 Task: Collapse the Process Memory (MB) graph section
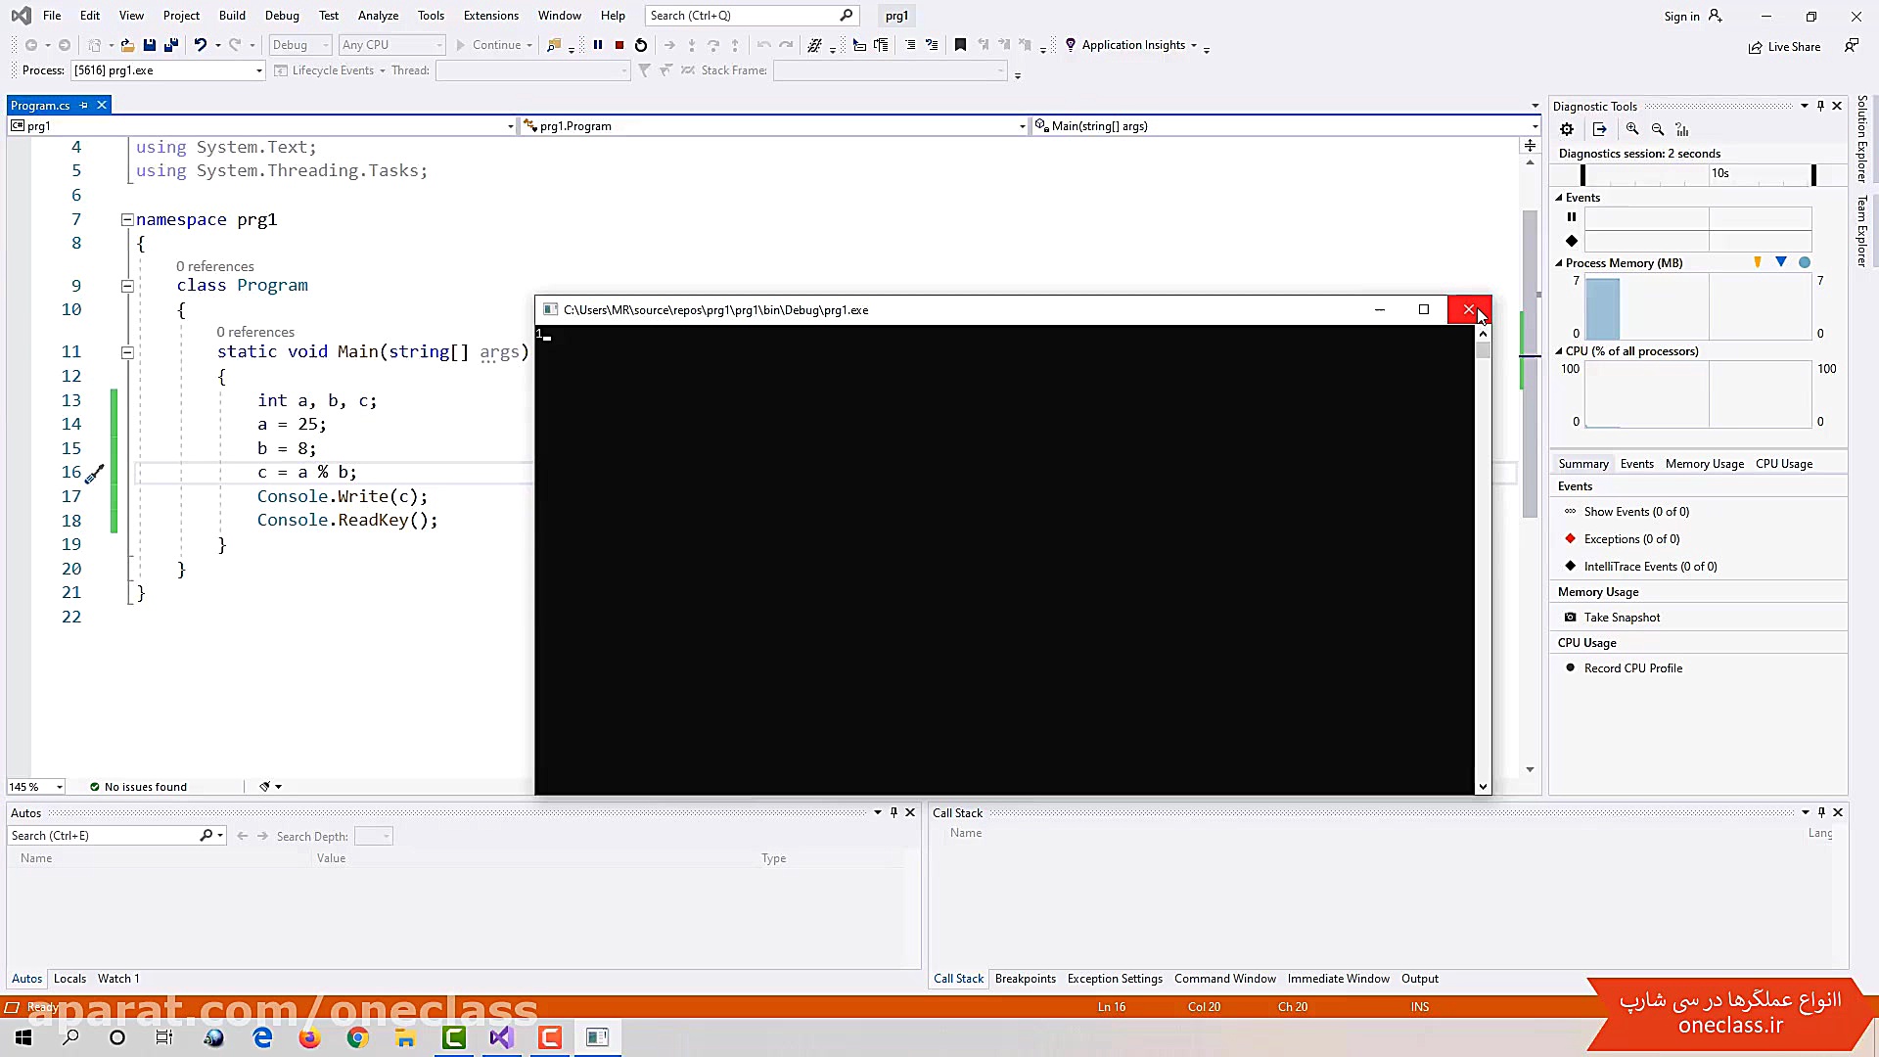(1559, 263)
